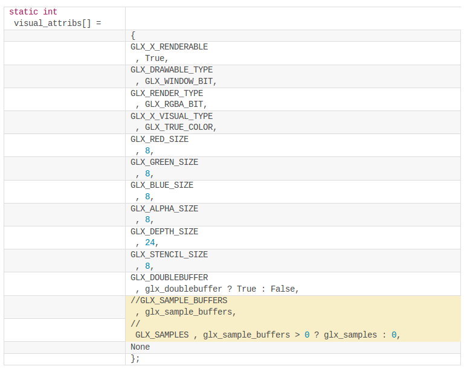Click the 8 value under GLX_GREEN_SIZE
467x372 pixels.
click(147, 173)
